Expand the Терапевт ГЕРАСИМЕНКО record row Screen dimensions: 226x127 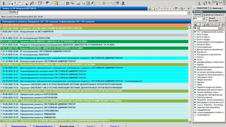pyautogui.click(x=2, y=41)
